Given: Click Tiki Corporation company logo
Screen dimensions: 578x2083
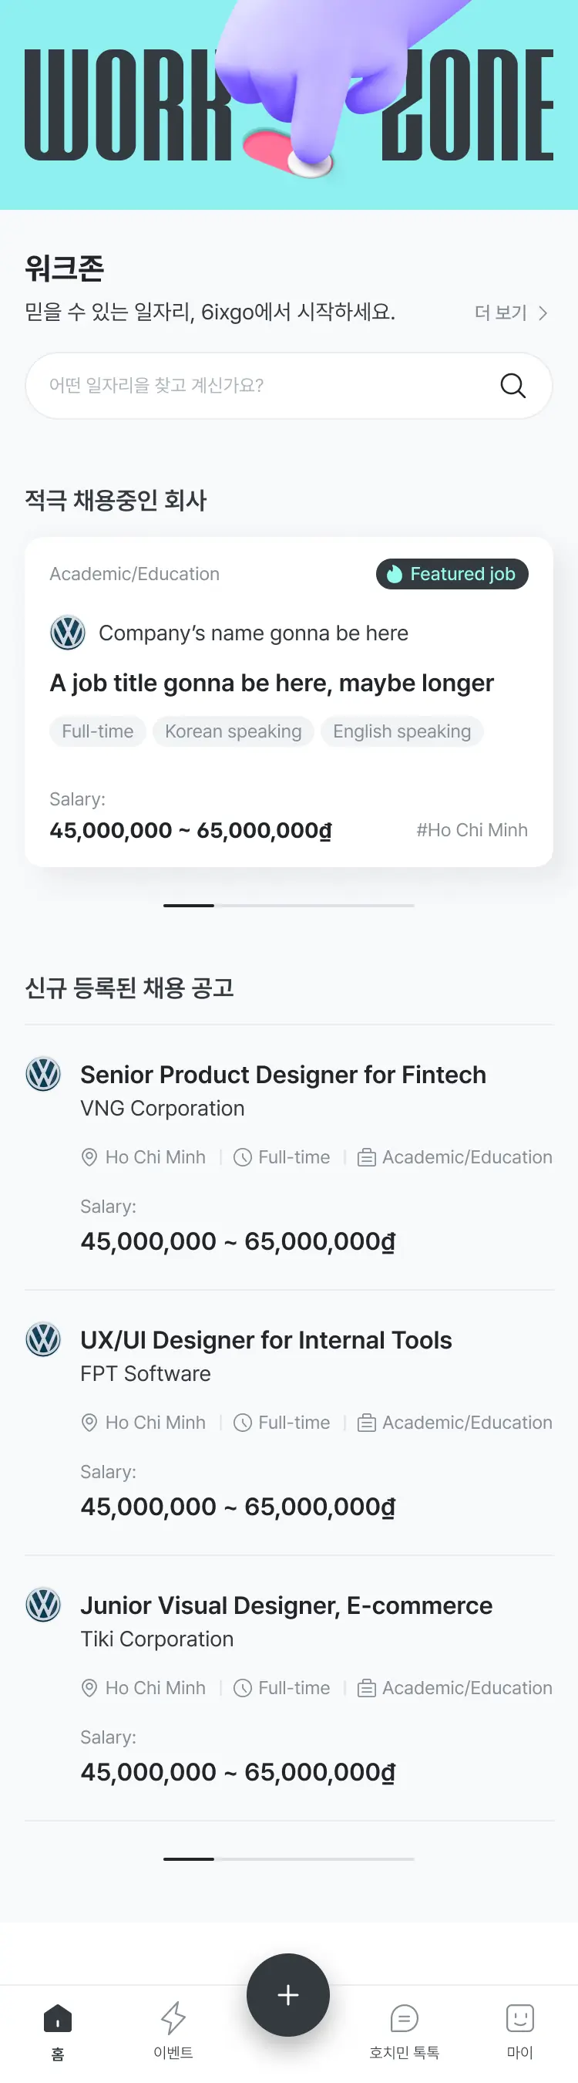Looking at the screenshot, I should 44,1605.
